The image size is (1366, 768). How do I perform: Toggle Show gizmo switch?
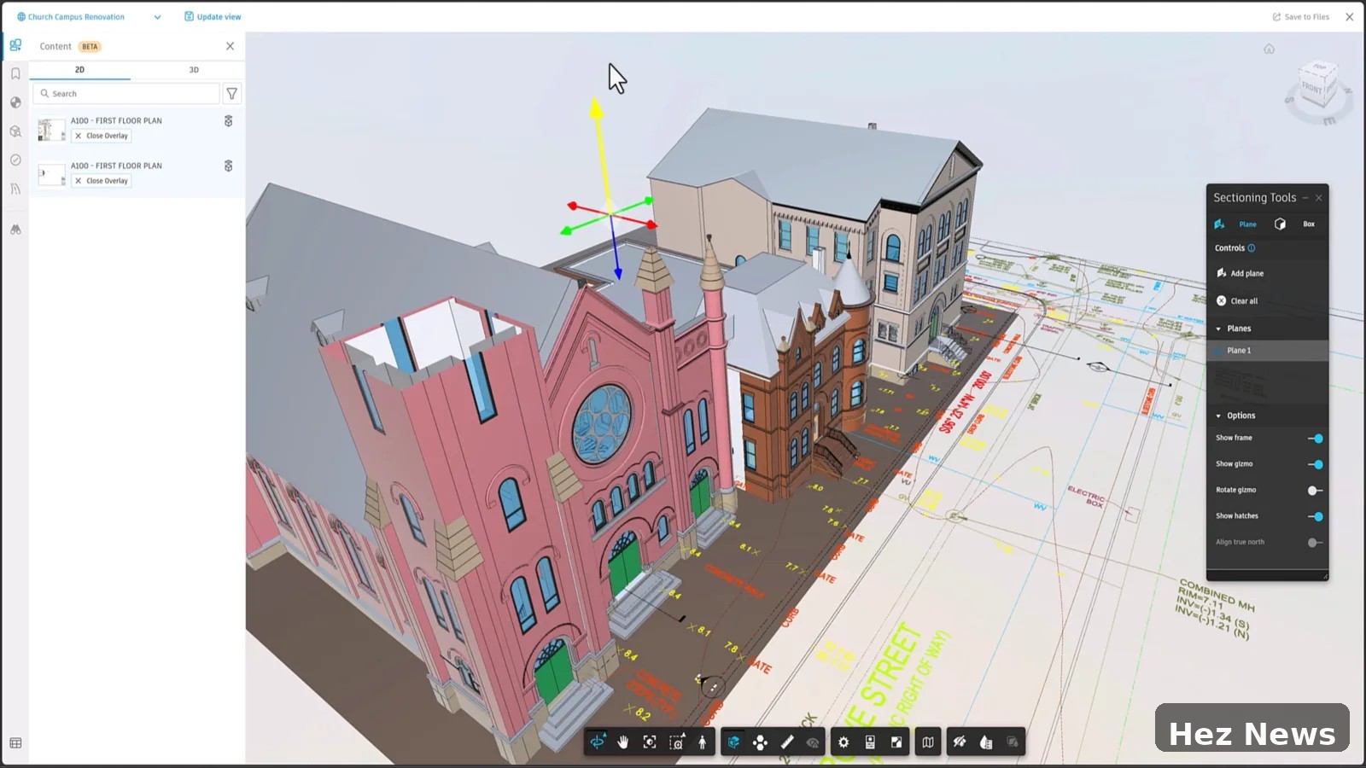(x=1315, y=464)
